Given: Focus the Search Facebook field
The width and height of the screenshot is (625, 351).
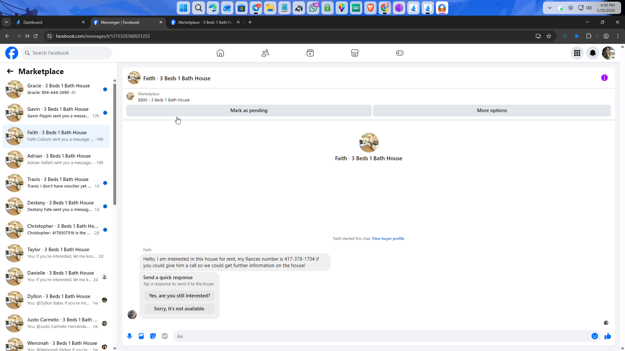Looking at the screenshot, I should (x=66, y=53).
